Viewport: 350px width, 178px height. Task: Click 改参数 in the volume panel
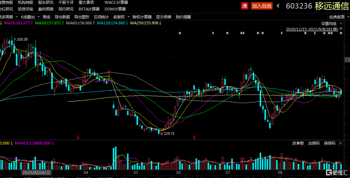[298, 143]
